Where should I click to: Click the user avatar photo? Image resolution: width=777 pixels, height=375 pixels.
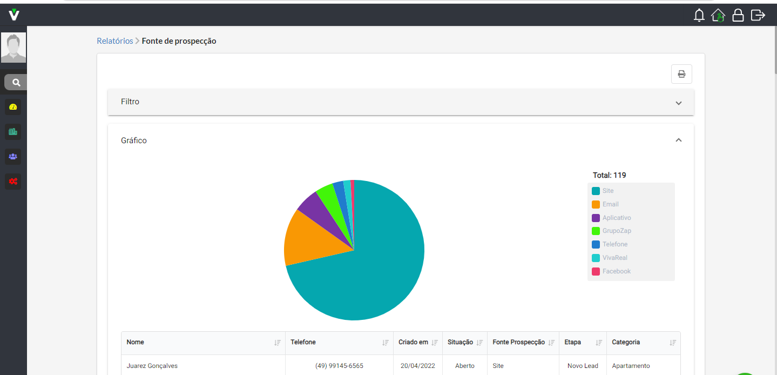[x=13, y=48]
